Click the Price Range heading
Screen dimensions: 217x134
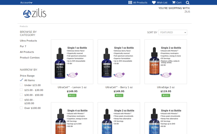coord(27,76)
